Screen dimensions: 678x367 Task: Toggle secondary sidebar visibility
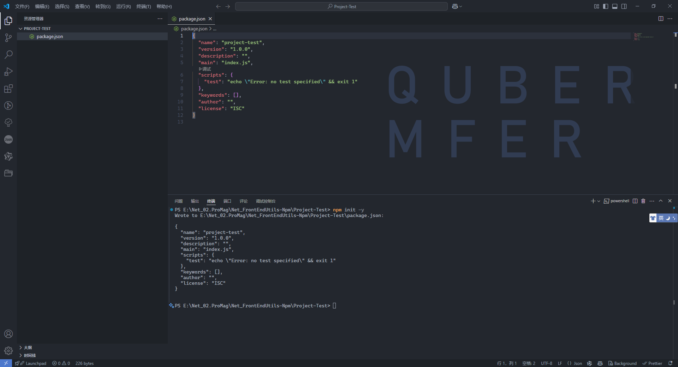[624, 6]
